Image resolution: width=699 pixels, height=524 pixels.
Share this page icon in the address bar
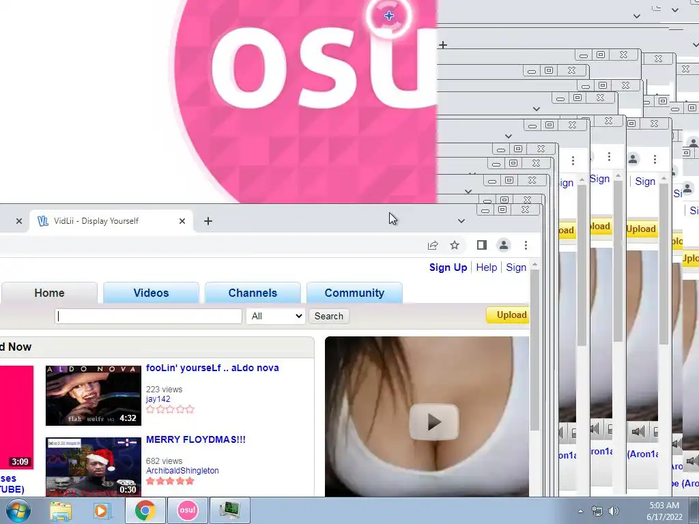click(x=432, y=245)
